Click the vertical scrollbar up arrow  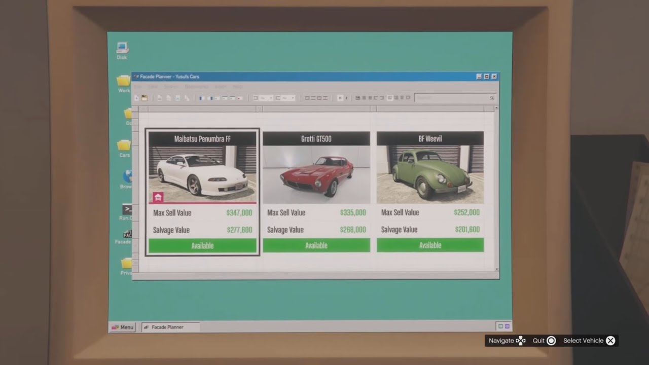496,108
